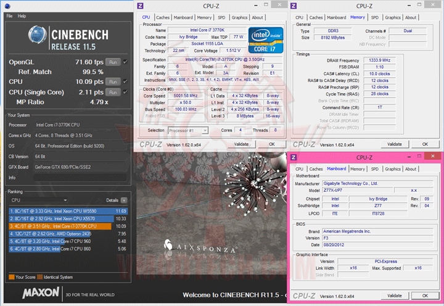The image size is (444, 306).
Task: Select Caches tab in Mainboard window
Action: click(x=316, y=169)
